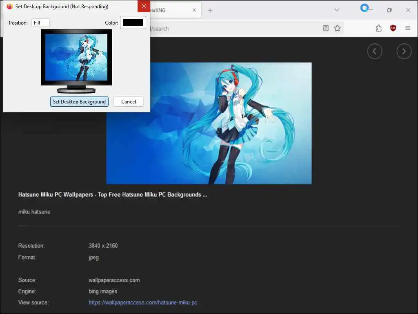Go to the next image result
The height and width of the screenshot is (314, 418).
click(404, 51)
